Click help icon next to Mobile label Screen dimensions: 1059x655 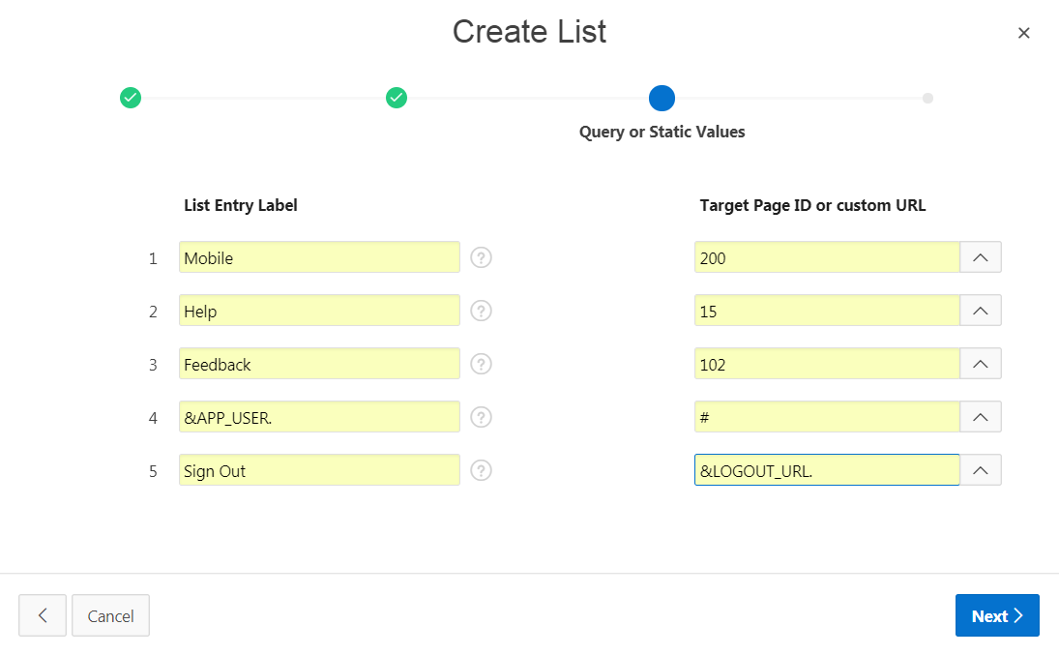(482, 257)
